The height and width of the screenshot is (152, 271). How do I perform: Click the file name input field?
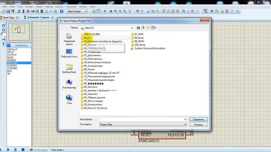(x=141, y=119)
